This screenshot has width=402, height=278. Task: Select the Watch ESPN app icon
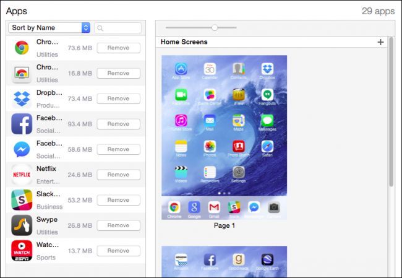point(22,251)
